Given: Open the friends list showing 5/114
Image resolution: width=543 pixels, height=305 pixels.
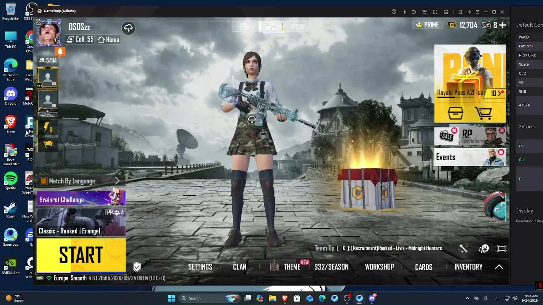Looking at the screenshot, I should coord(48,61).
